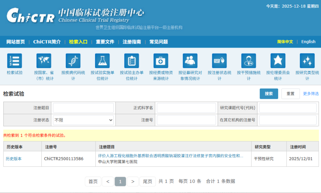Open the world map statistics icon
Image resolution: width=321 pixels, height=193 pixels.
pyautogui.click(x=44, y=61)
